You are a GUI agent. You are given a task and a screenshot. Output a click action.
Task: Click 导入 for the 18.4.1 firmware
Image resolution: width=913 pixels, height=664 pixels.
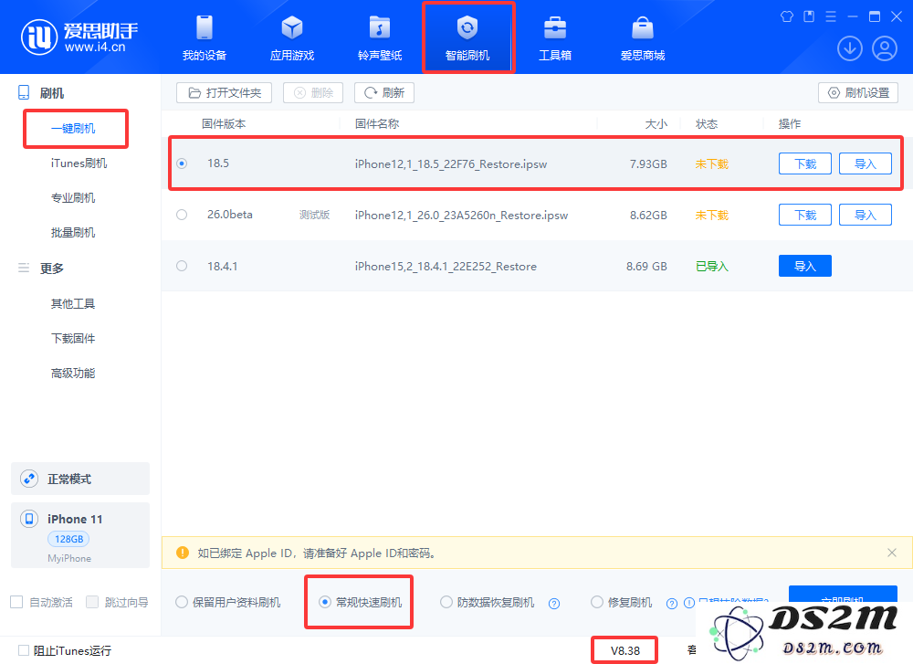[805, 266]
